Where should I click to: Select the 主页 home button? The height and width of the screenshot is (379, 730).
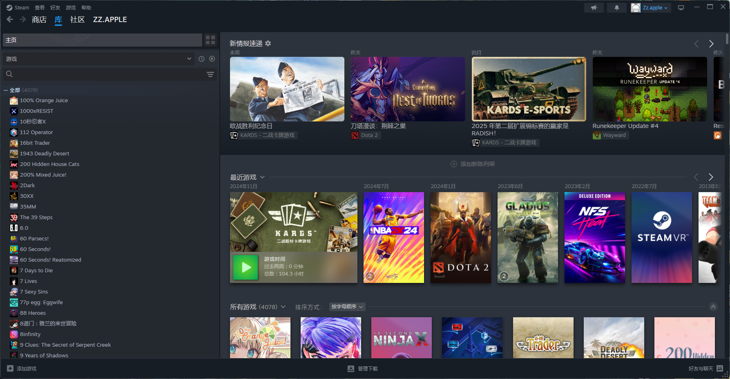(x=103, y=40)
